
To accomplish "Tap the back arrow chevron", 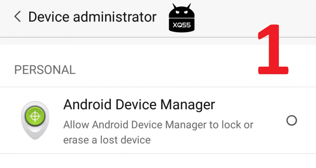I will [17, 17].
